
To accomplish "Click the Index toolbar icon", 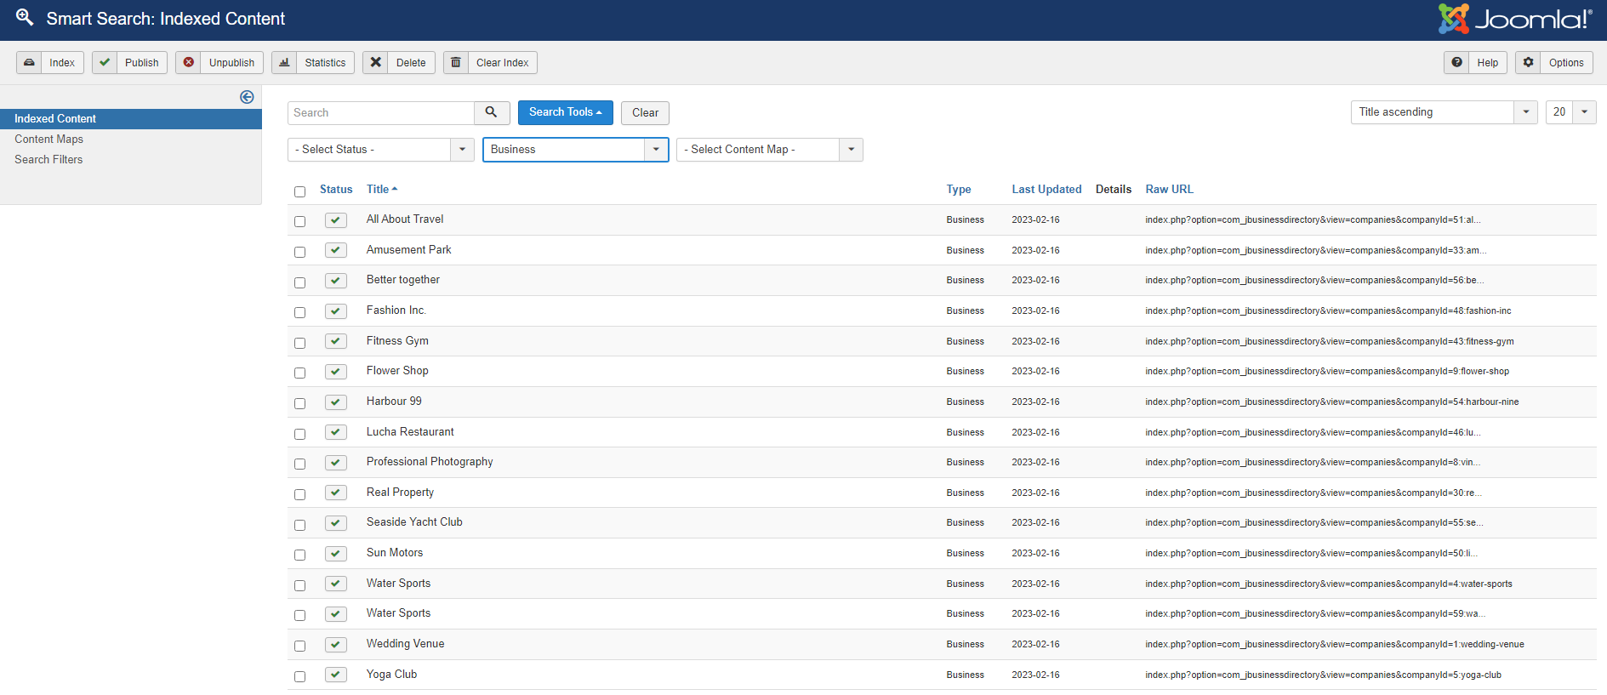I will 29,62.
